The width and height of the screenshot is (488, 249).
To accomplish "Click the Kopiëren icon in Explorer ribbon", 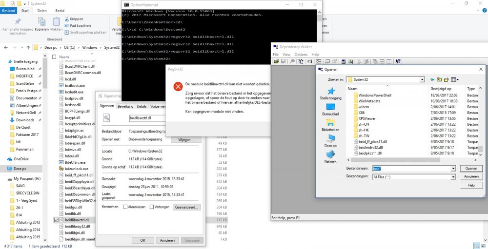I will click(41, 22).
